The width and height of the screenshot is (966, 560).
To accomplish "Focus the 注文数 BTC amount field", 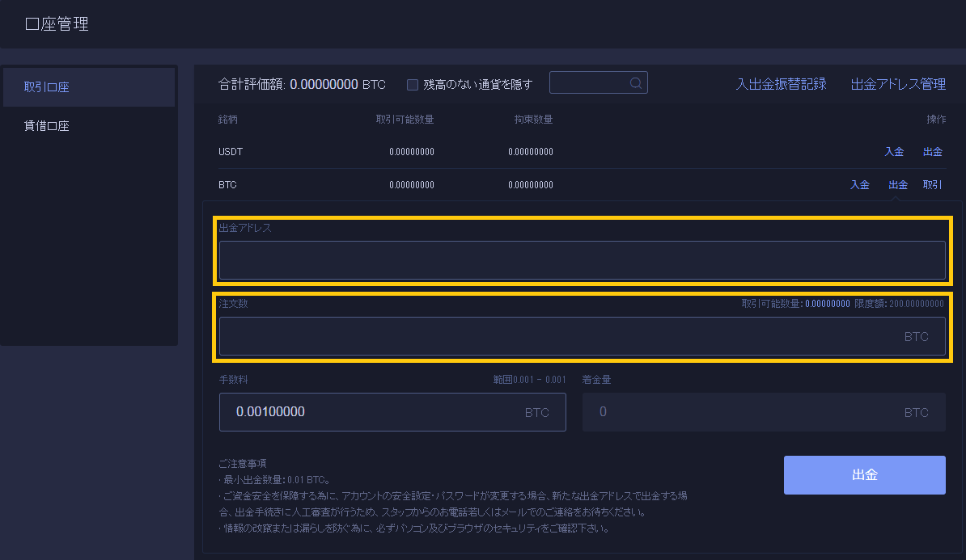I will pyautogui.click(x=558, y=336).
